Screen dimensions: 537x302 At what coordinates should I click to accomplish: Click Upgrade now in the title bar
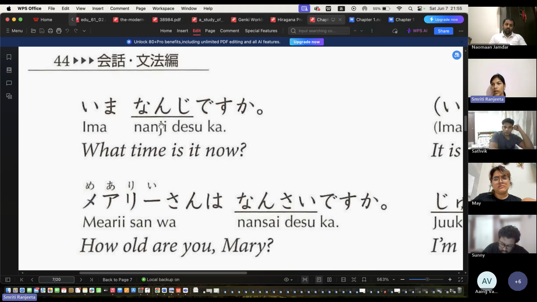(x=444, y=19)
